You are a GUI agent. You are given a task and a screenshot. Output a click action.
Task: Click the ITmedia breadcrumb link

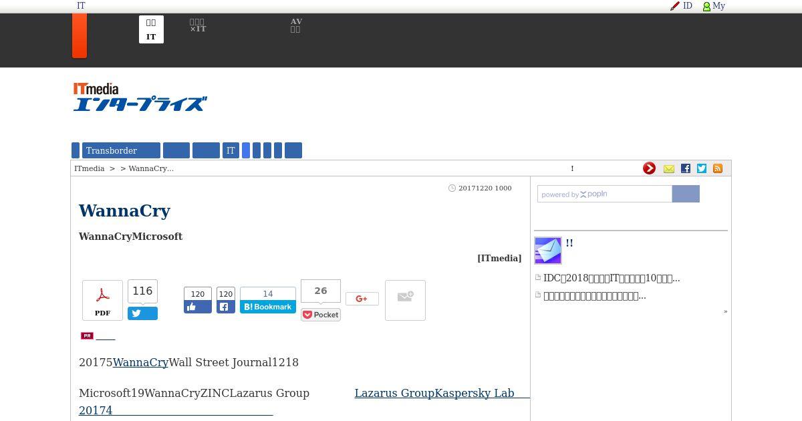point(90,168)
